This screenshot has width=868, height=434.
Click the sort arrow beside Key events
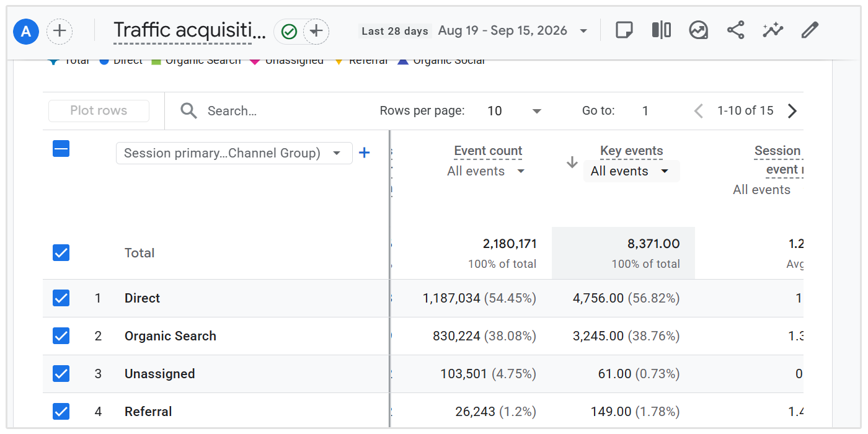[572, 162]
